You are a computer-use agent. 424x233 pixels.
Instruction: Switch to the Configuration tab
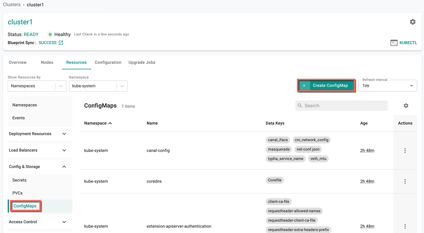(x=108, y=62)
